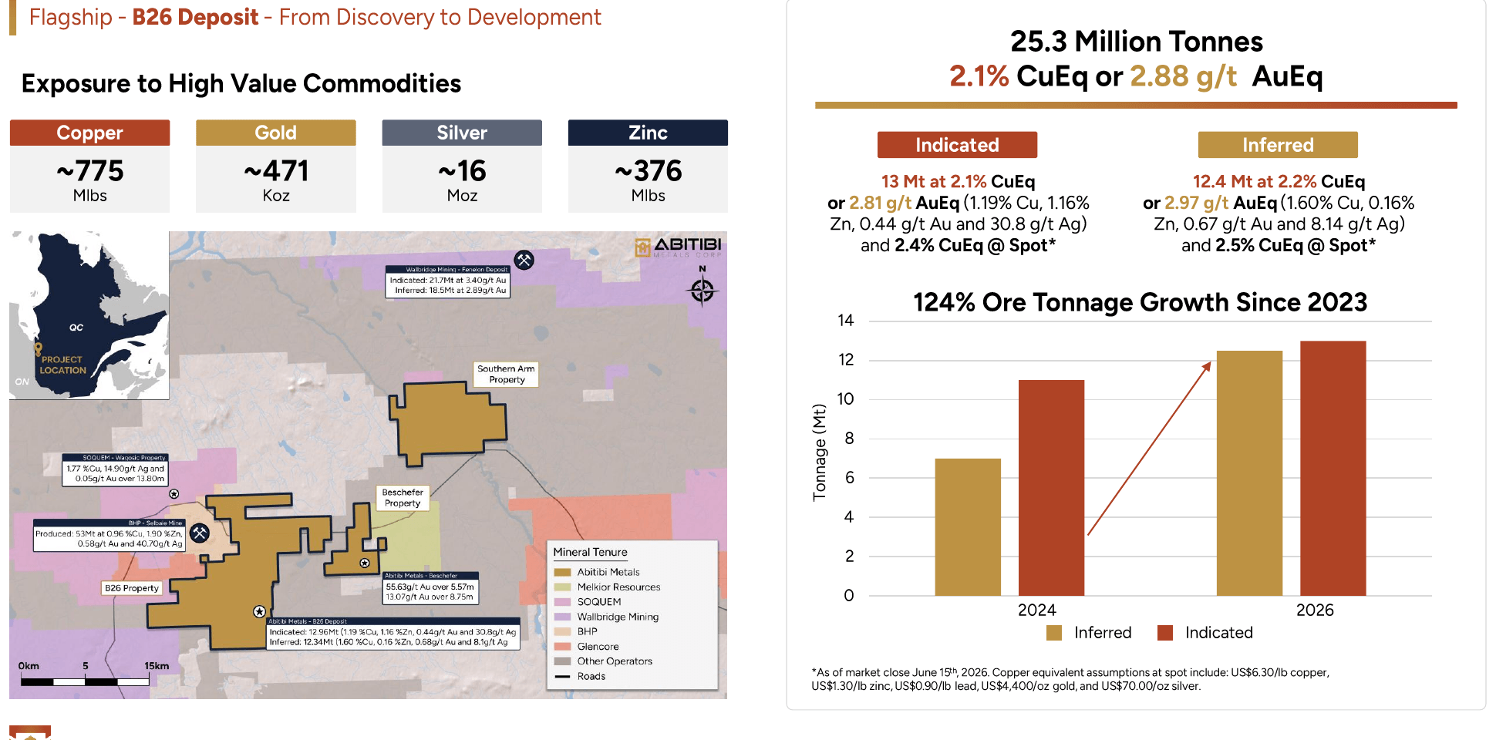1496x740 pixels.
Task: Click the gold Inferred resource badge
Action: (1278, 145)
